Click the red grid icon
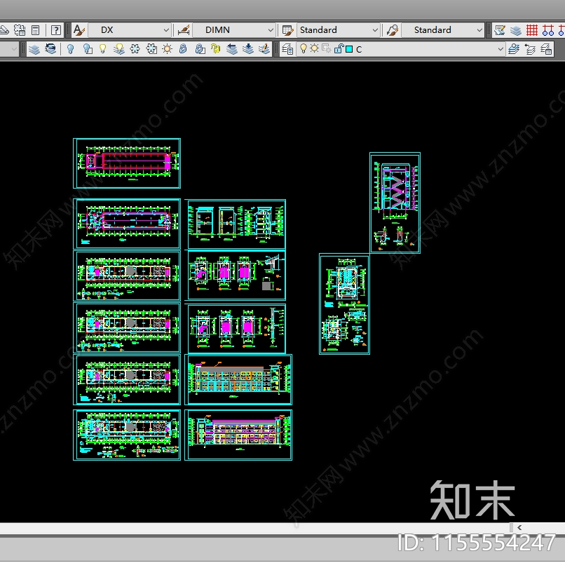This screenshot has width=565, height=570. (x=532, y=30)
